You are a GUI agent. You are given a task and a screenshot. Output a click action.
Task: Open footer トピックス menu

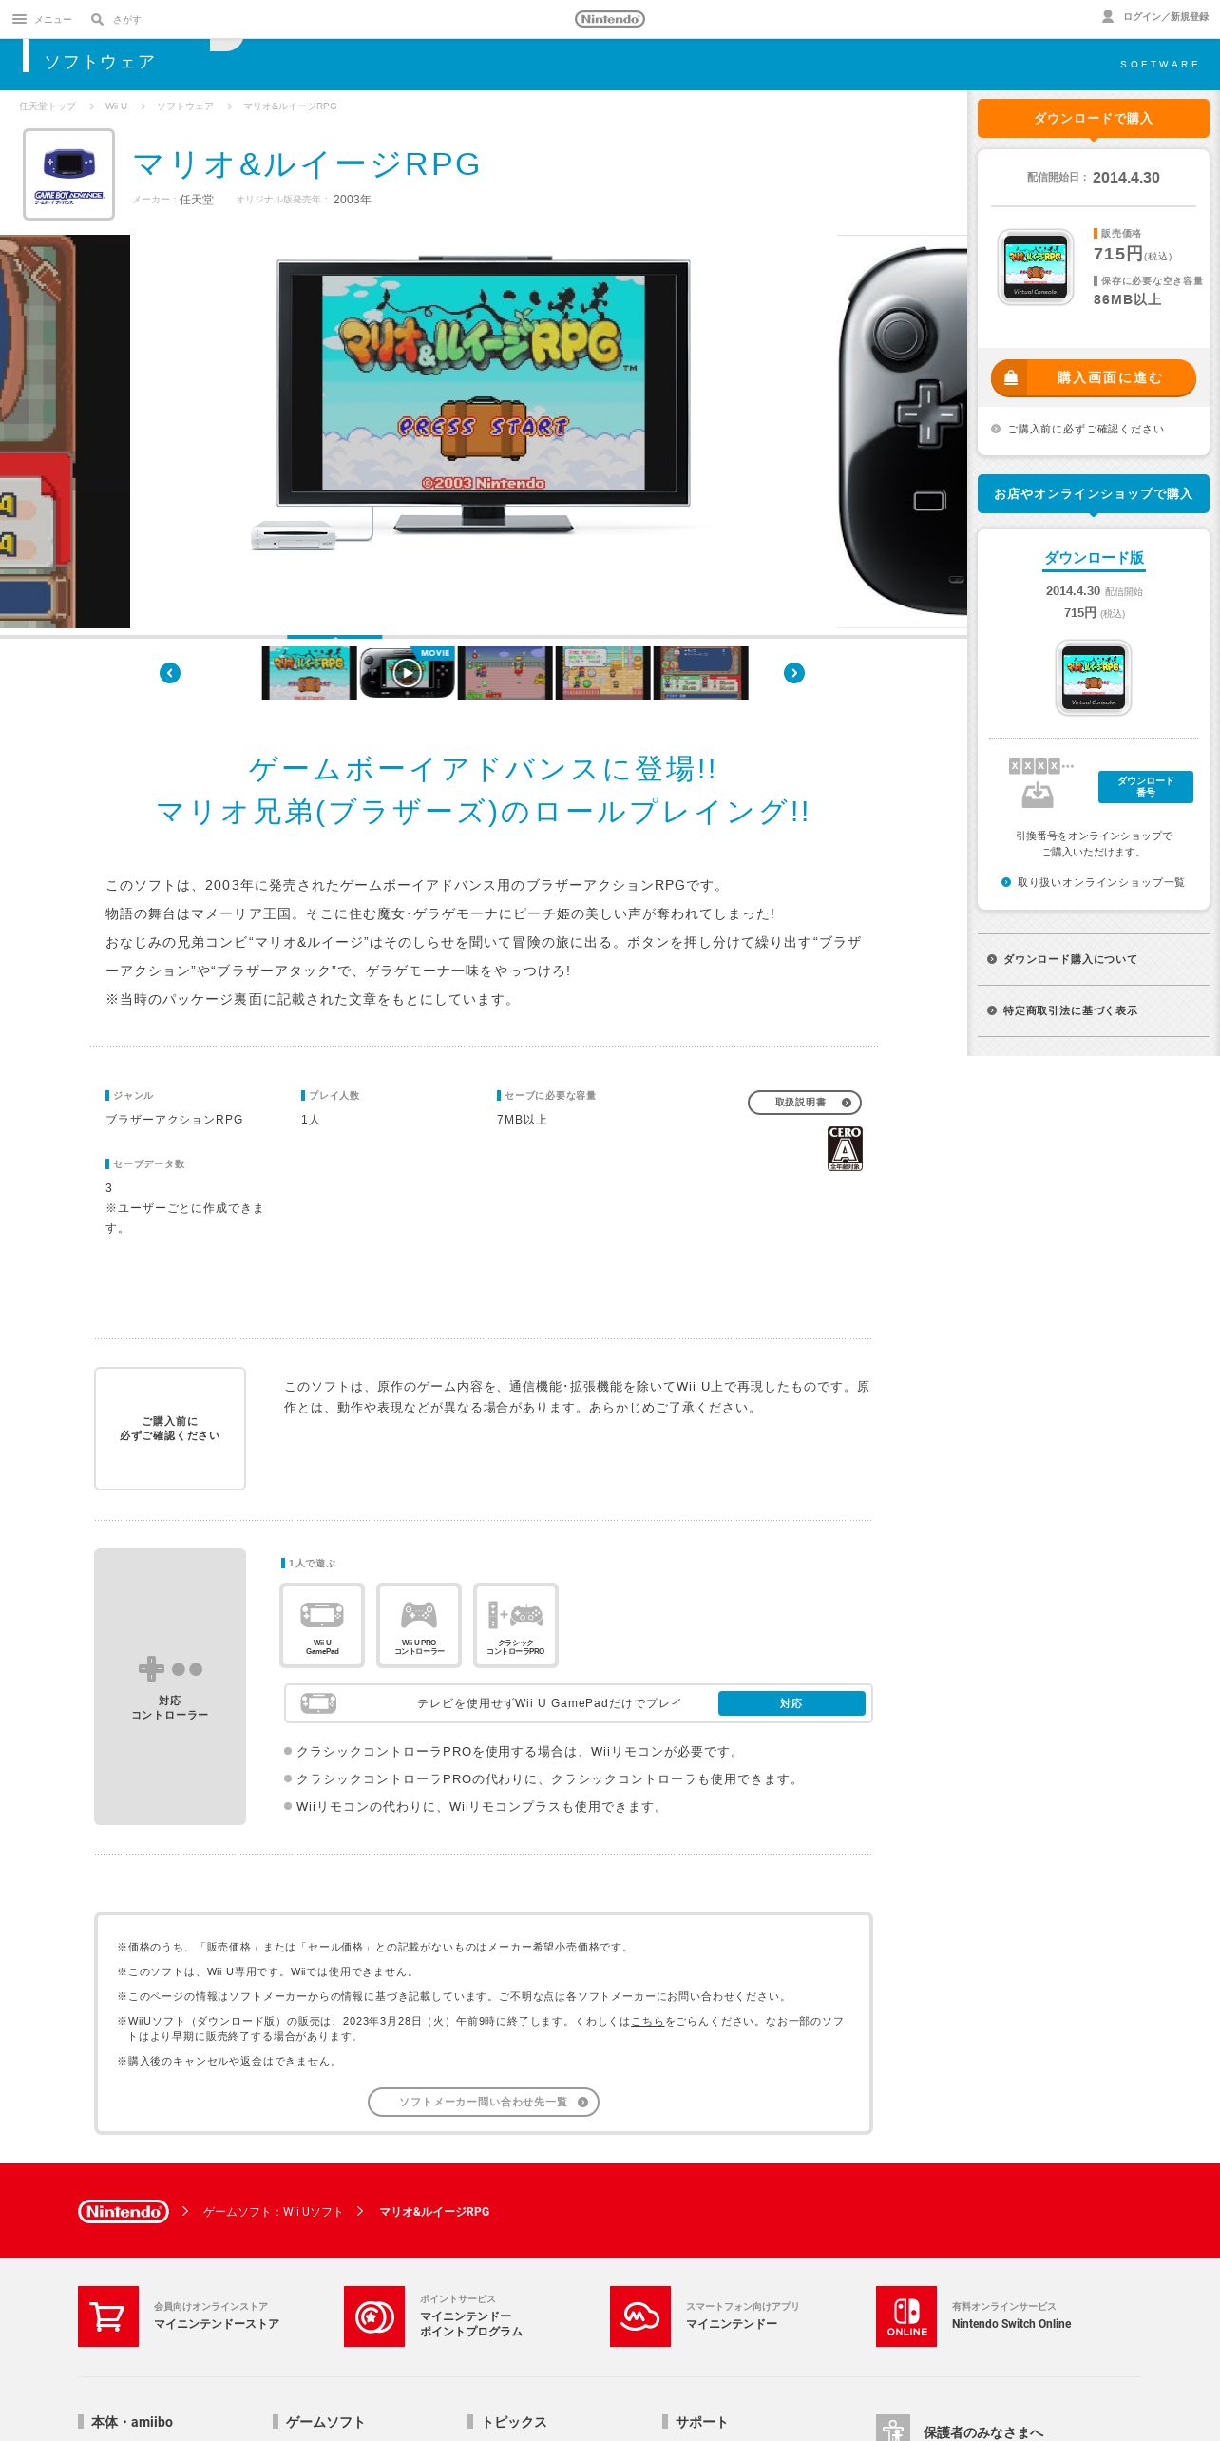(x=514, y=2422)
